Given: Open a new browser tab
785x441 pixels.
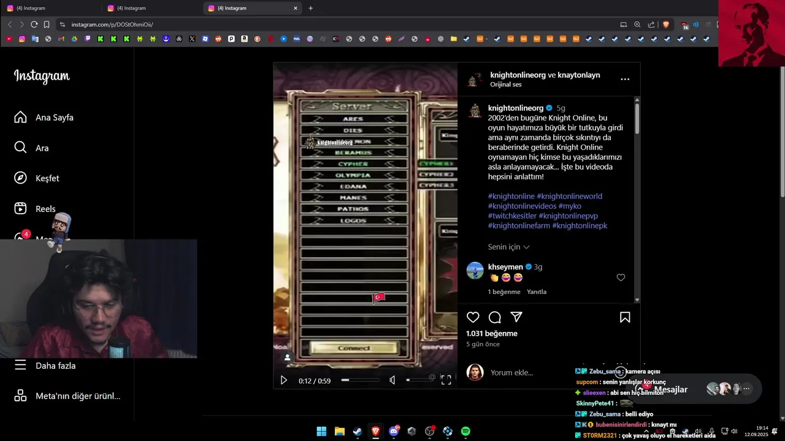Looking at the screenshot, I should coord(310,8).
